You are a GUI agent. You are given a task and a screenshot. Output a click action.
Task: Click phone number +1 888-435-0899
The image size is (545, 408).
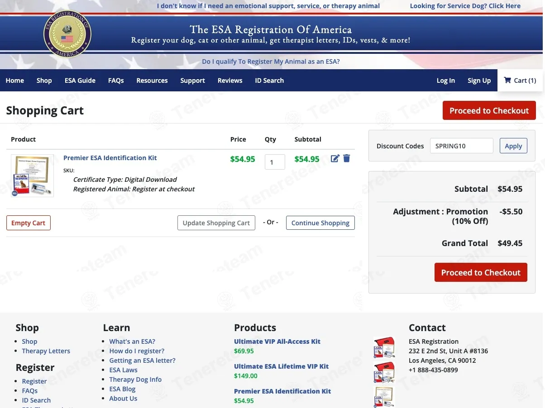[x=433, y=370]
